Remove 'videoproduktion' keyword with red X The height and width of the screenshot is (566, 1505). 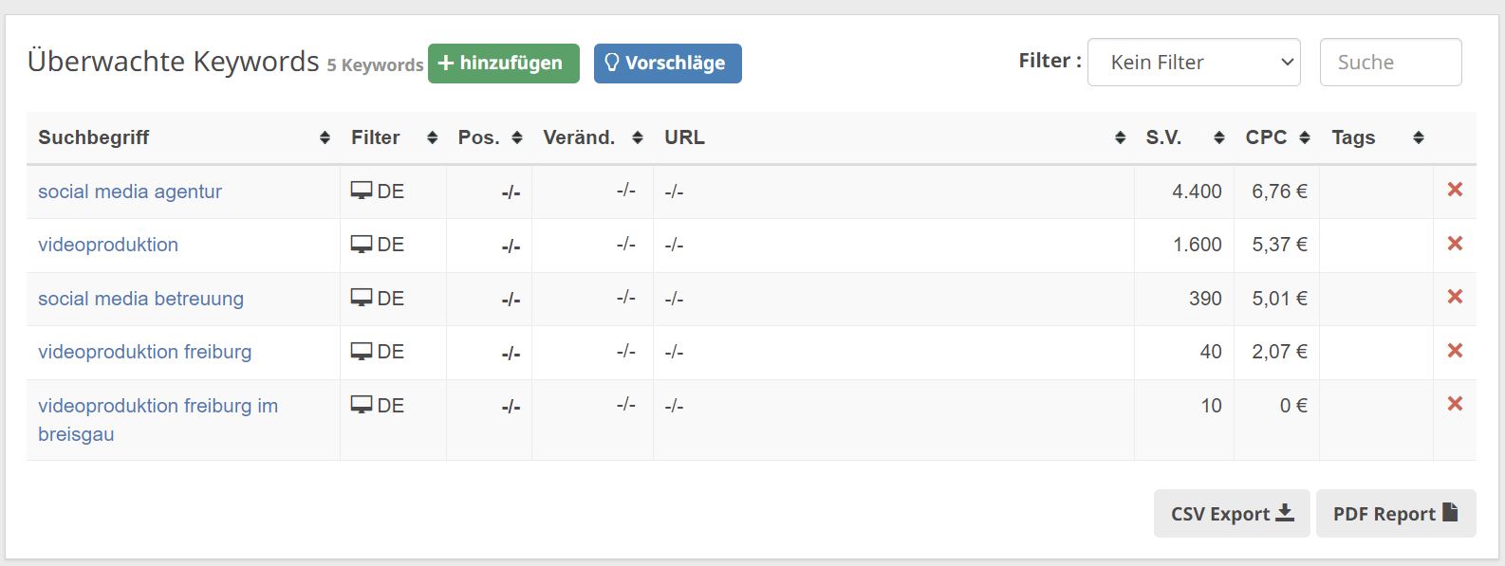click(x=1454, y=244)
